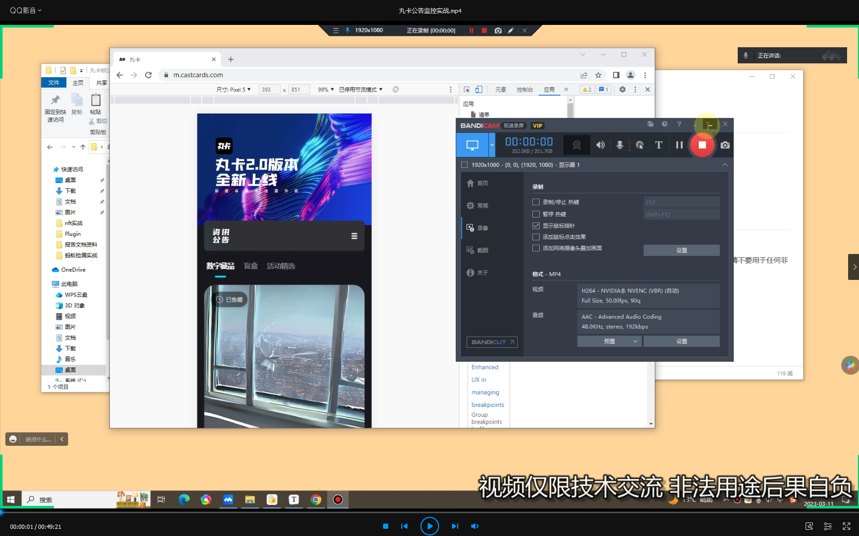Click the QQ Player stop button

tap(386, 526)
